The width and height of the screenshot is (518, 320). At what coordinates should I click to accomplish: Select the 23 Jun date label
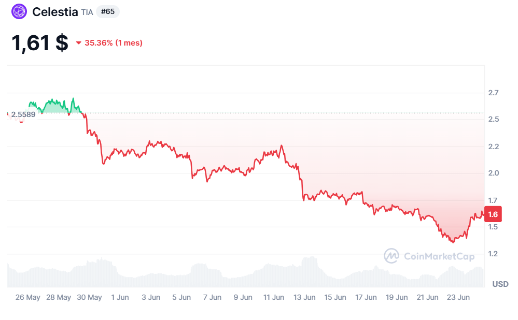[458, 297]
